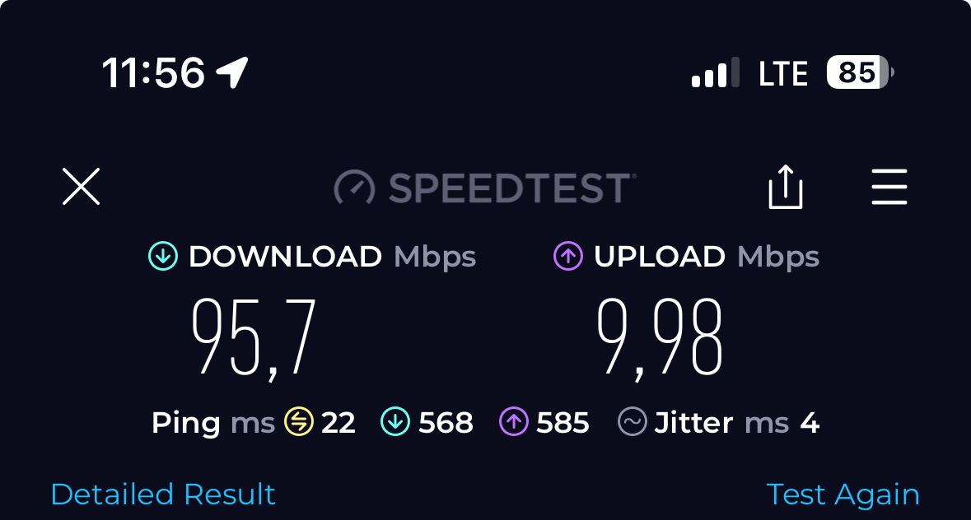971x520 pixels.
Task: Click the purple upload arrow icon beside UPLOAD
Action: click(x=568, y=256)
